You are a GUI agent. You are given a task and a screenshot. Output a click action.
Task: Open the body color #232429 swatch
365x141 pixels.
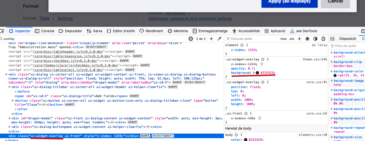point(246,140)
